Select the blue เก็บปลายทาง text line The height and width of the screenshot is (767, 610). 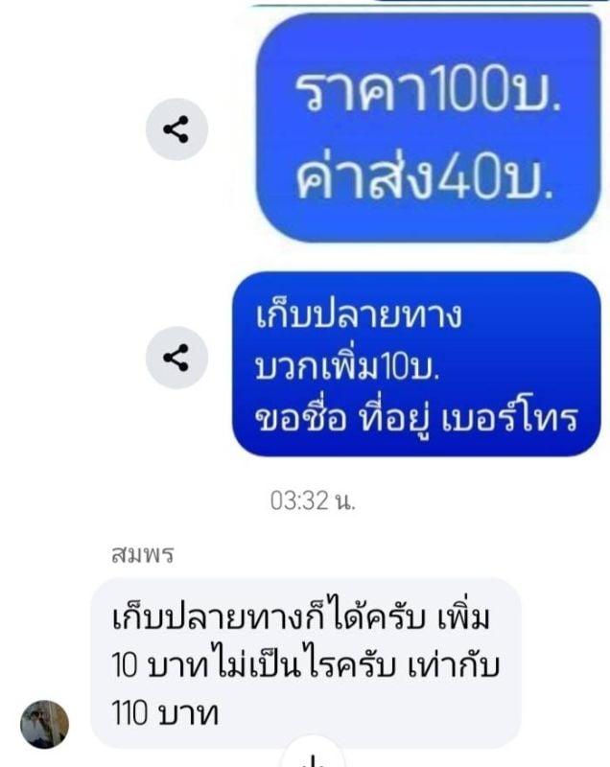(358, 314)
